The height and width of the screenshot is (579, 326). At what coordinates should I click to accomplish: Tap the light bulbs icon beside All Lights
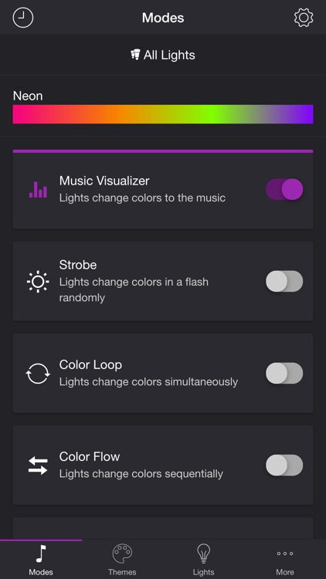click(x=135, y=55)
